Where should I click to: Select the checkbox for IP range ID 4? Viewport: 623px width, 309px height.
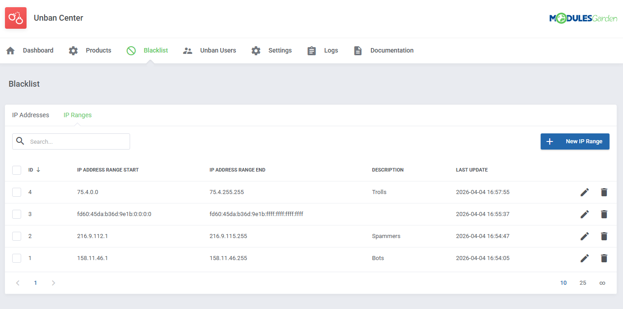[17, 192]
